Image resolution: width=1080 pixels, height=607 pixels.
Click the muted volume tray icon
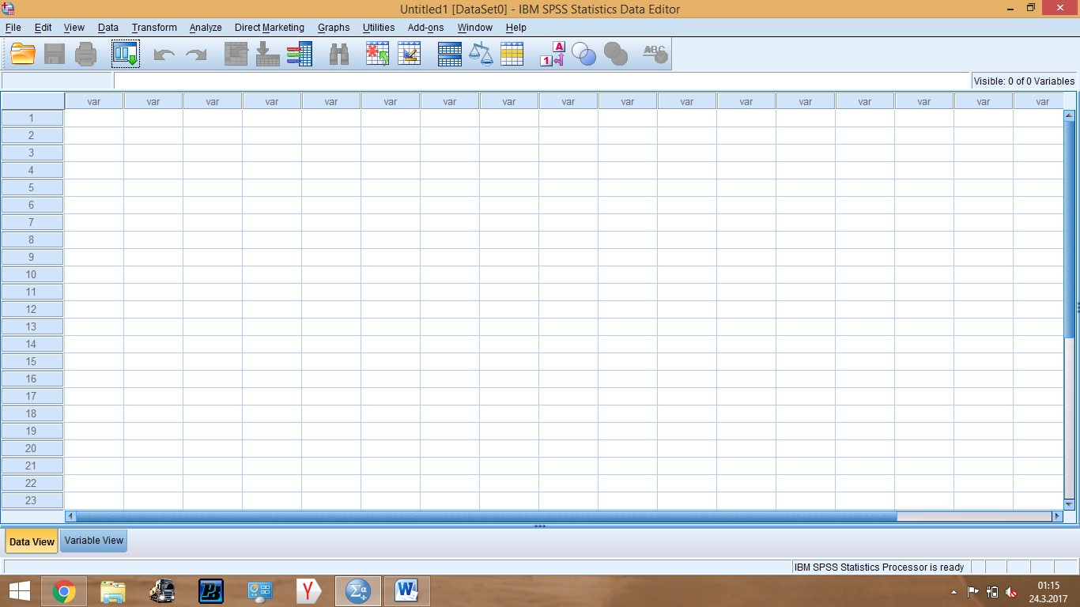(x=1011, y=592)
